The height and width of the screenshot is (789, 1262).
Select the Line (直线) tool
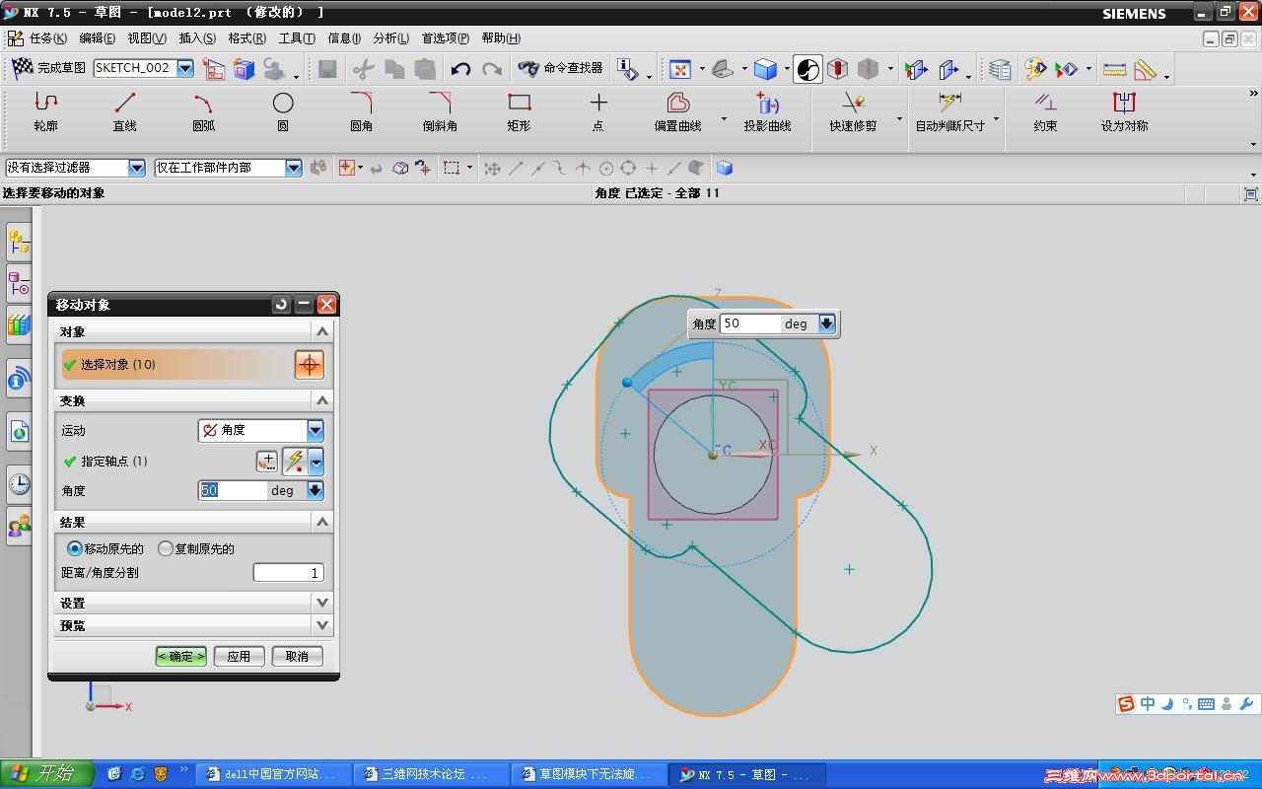pyautogui.click(x=125, y=111)
